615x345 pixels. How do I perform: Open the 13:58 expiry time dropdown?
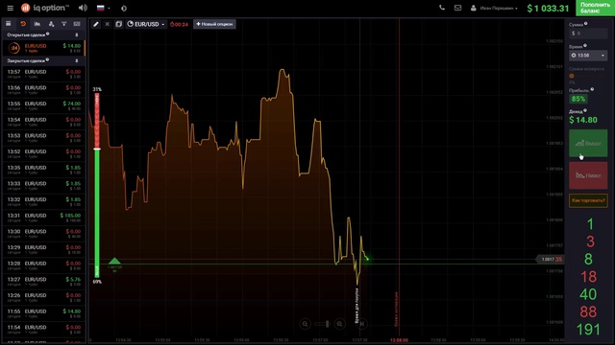(588, 56)
